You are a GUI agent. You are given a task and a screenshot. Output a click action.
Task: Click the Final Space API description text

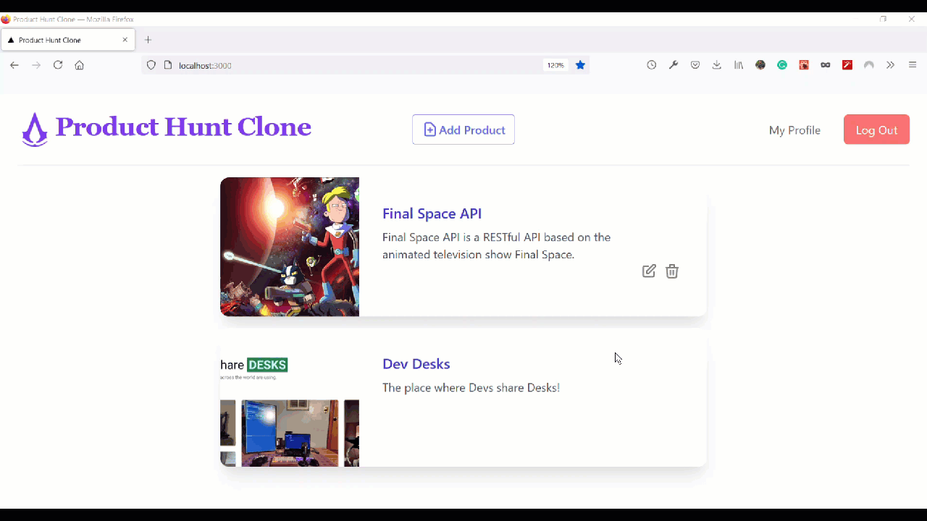click(x=496, y=246)
